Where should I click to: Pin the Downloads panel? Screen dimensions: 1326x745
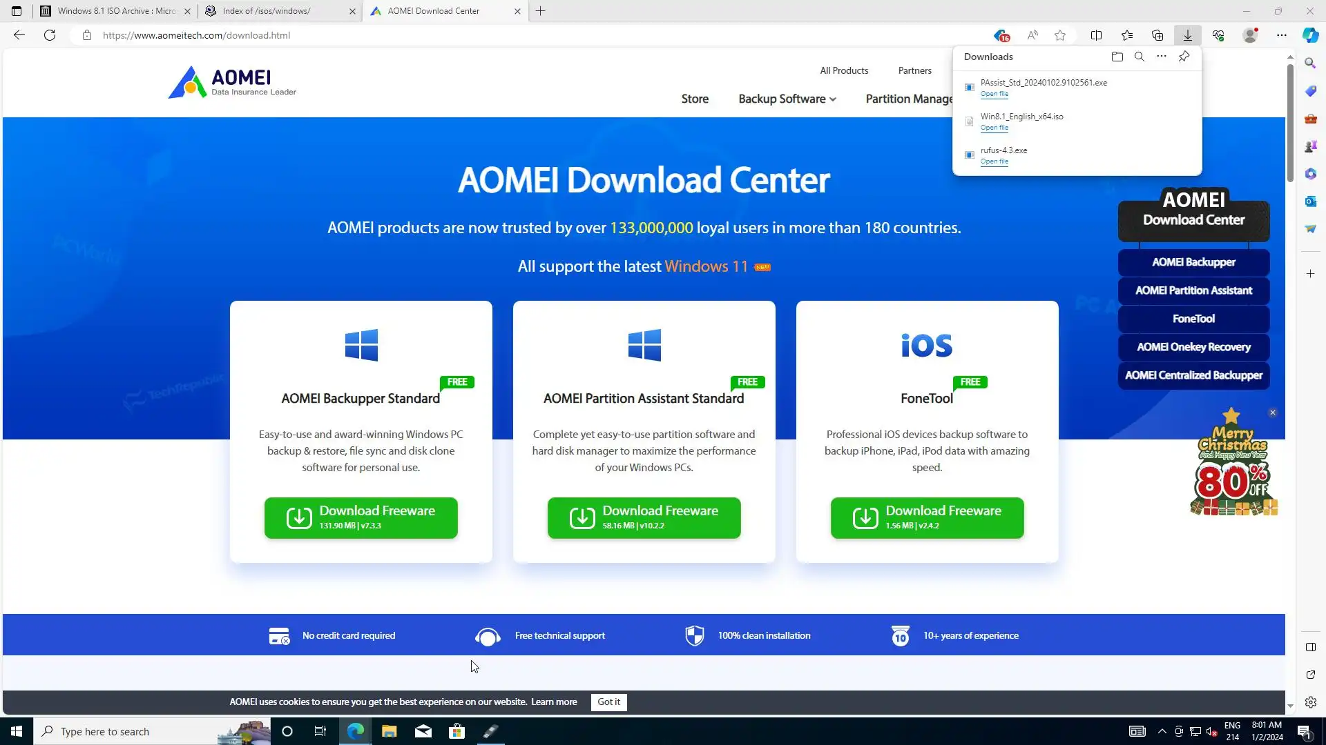click(x=1184, y=57)
